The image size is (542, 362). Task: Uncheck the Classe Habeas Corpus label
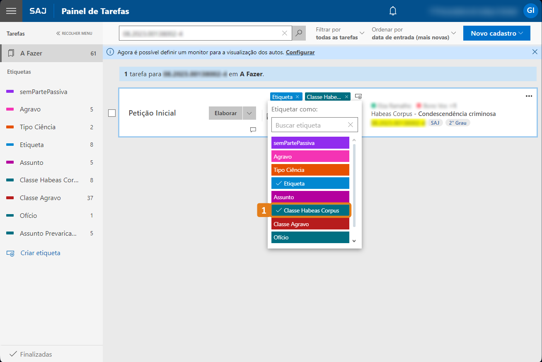311,210
